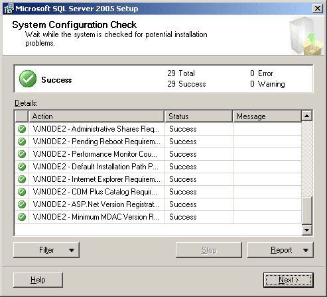
Task: Click the '29 Success' summary text
Action: point(186,84)
